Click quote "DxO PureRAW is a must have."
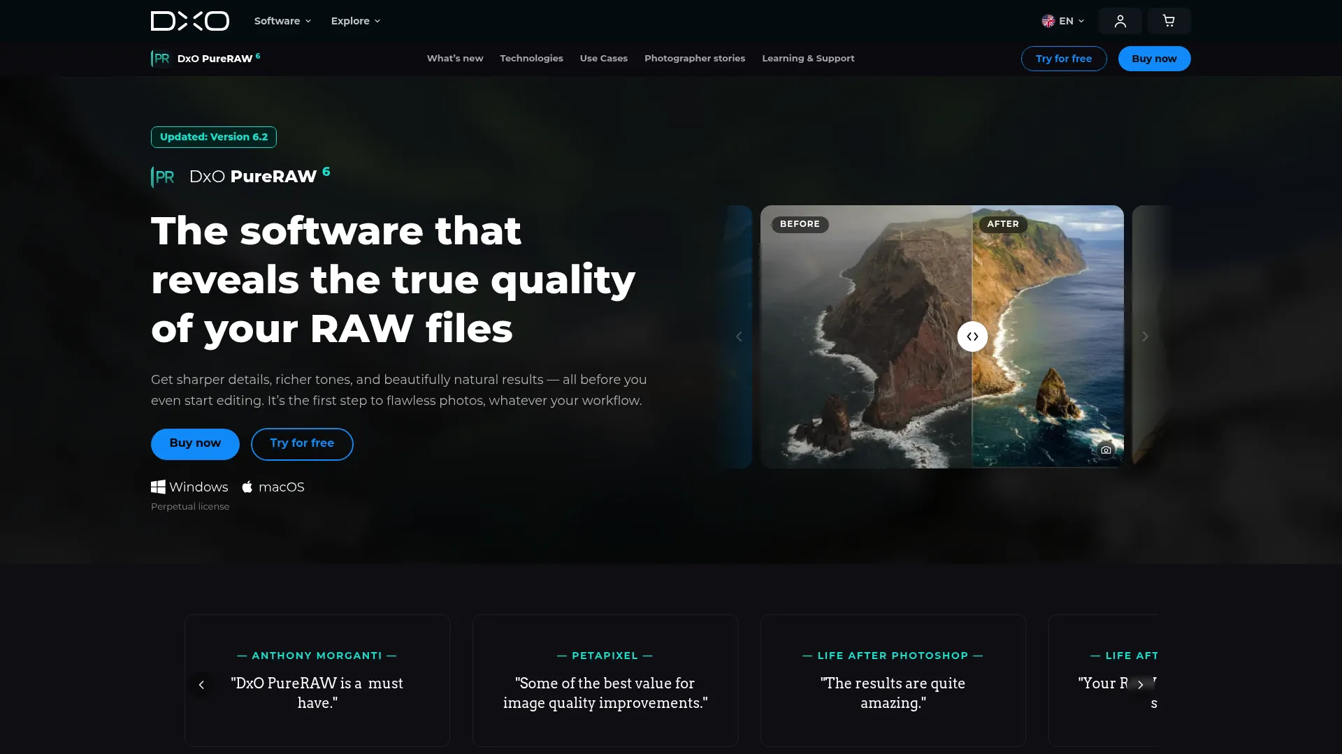 point(317,693)
